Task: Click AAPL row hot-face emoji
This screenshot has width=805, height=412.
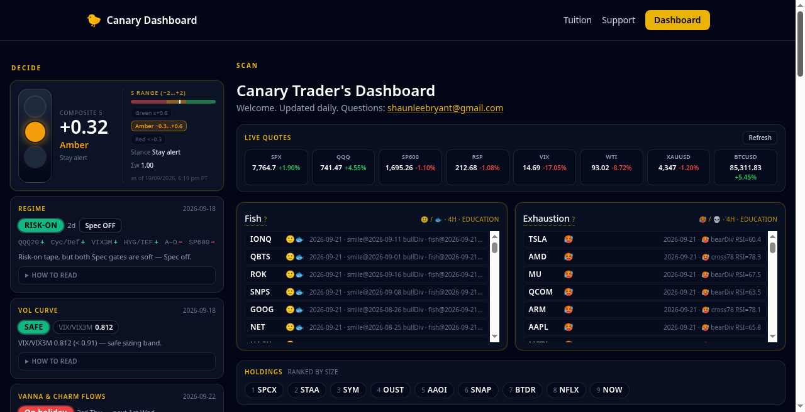Action: point(569,327)
